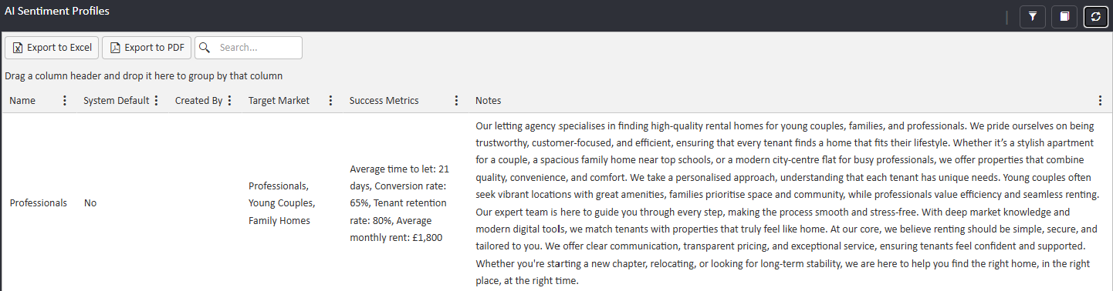
Task: Sort by the System Default header
Action: click(x=116, y=101)
